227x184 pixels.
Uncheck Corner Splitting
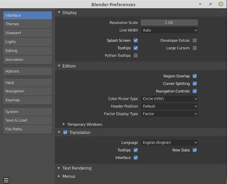click(x=195, y=84)
